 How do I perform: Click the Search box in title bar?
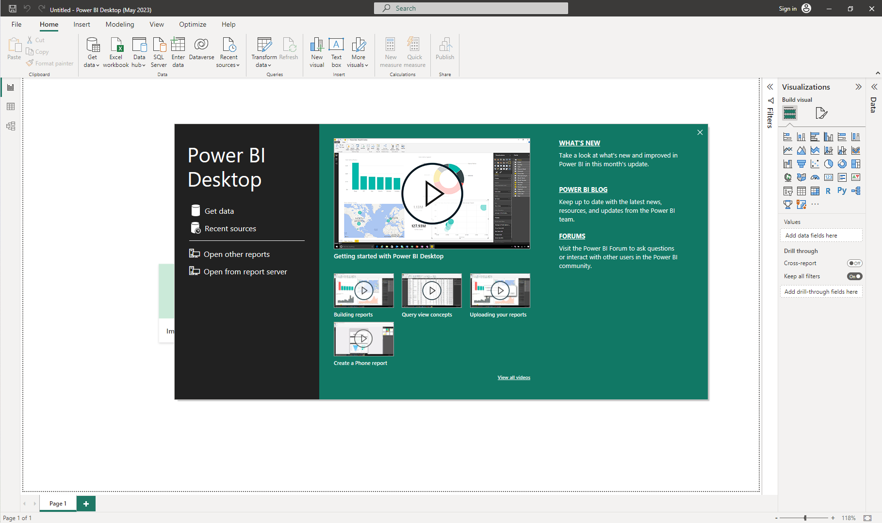pyautogui.click(x=471, y=8)
